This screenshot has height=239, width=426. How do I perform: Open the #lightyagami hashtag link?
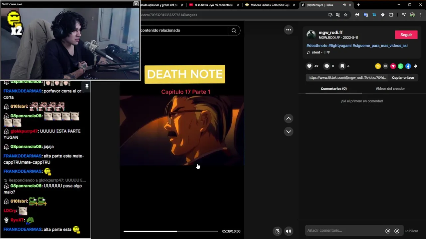click(x=340, y=45)
